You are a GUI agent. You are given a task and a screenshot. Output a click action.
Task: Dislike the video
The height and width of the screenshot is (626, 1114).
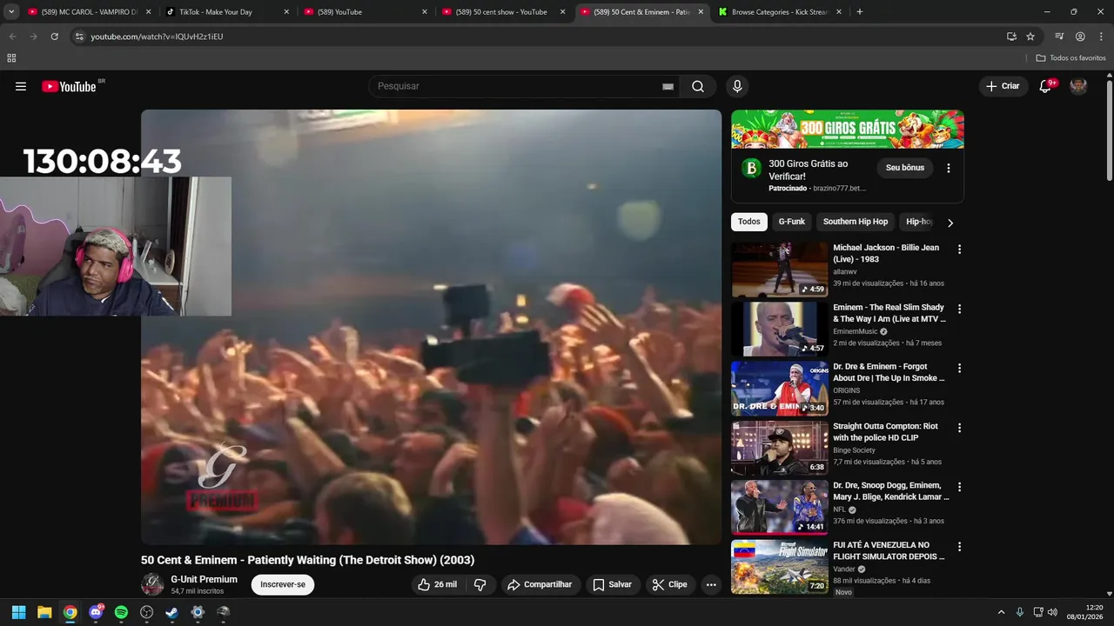tap(480, 584)
